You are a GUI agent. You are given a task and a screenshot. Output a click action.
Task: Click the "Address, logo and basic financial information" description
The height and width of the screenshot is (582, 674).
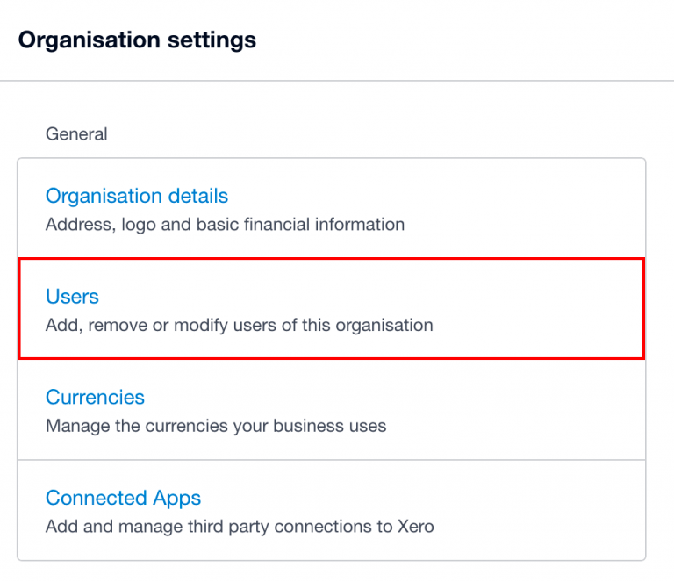pyautogui.click(x=225, y=225)
